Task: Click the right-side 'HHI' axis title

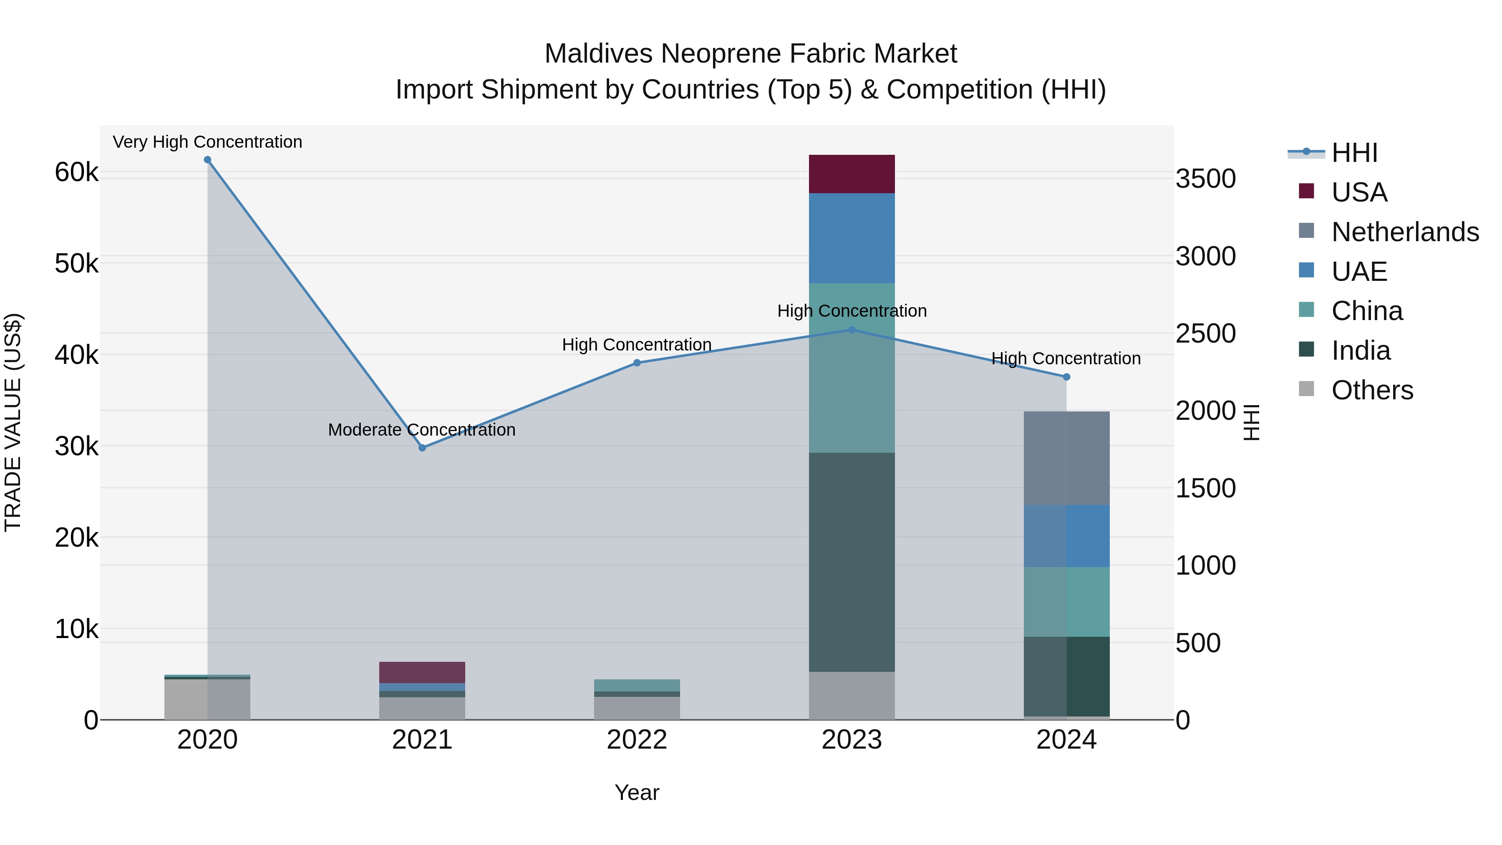Action: (x=1251, y=422)
